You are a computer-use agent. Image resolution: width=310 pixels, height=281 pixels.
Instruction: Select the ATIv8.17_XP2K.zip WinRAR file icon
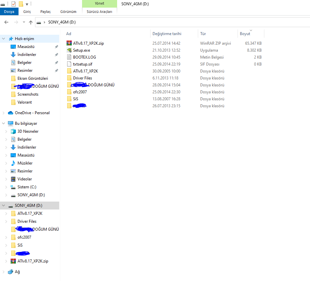coord(69,43)
